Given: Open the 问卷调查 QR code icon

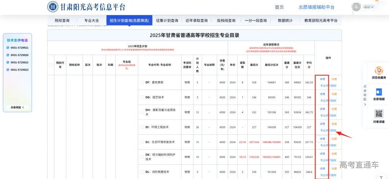Looking at the screenshot, I should tap(379, 114).
